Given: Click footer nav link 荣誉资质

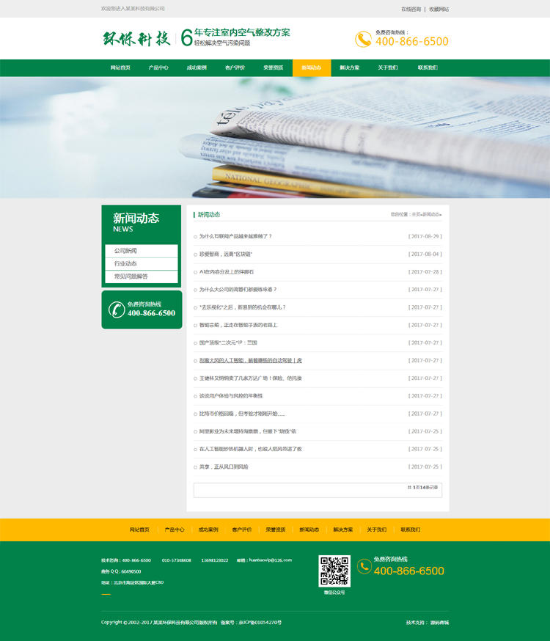Looking at the screenshot, I should (276, 530).
